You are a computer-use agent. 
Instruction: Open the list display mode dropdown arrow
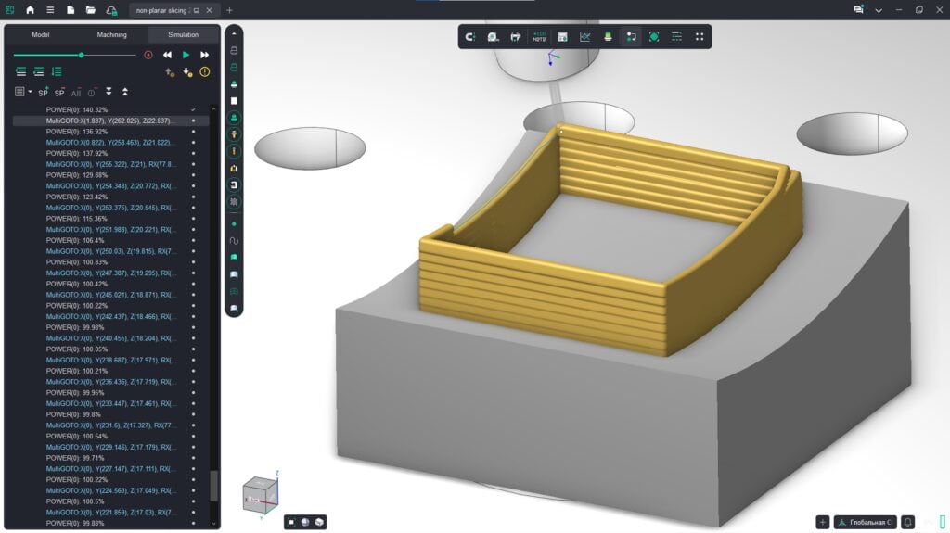[30, 92]
